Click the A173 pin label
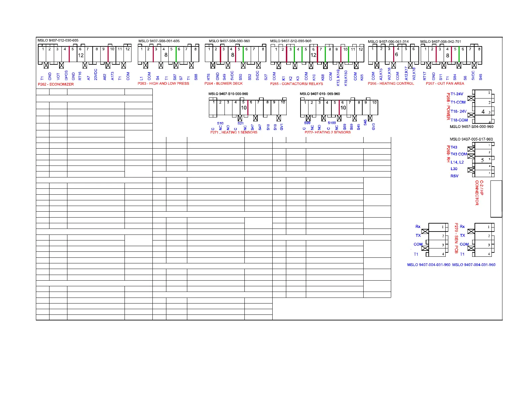The image size is (526, 406). (113, 76)
